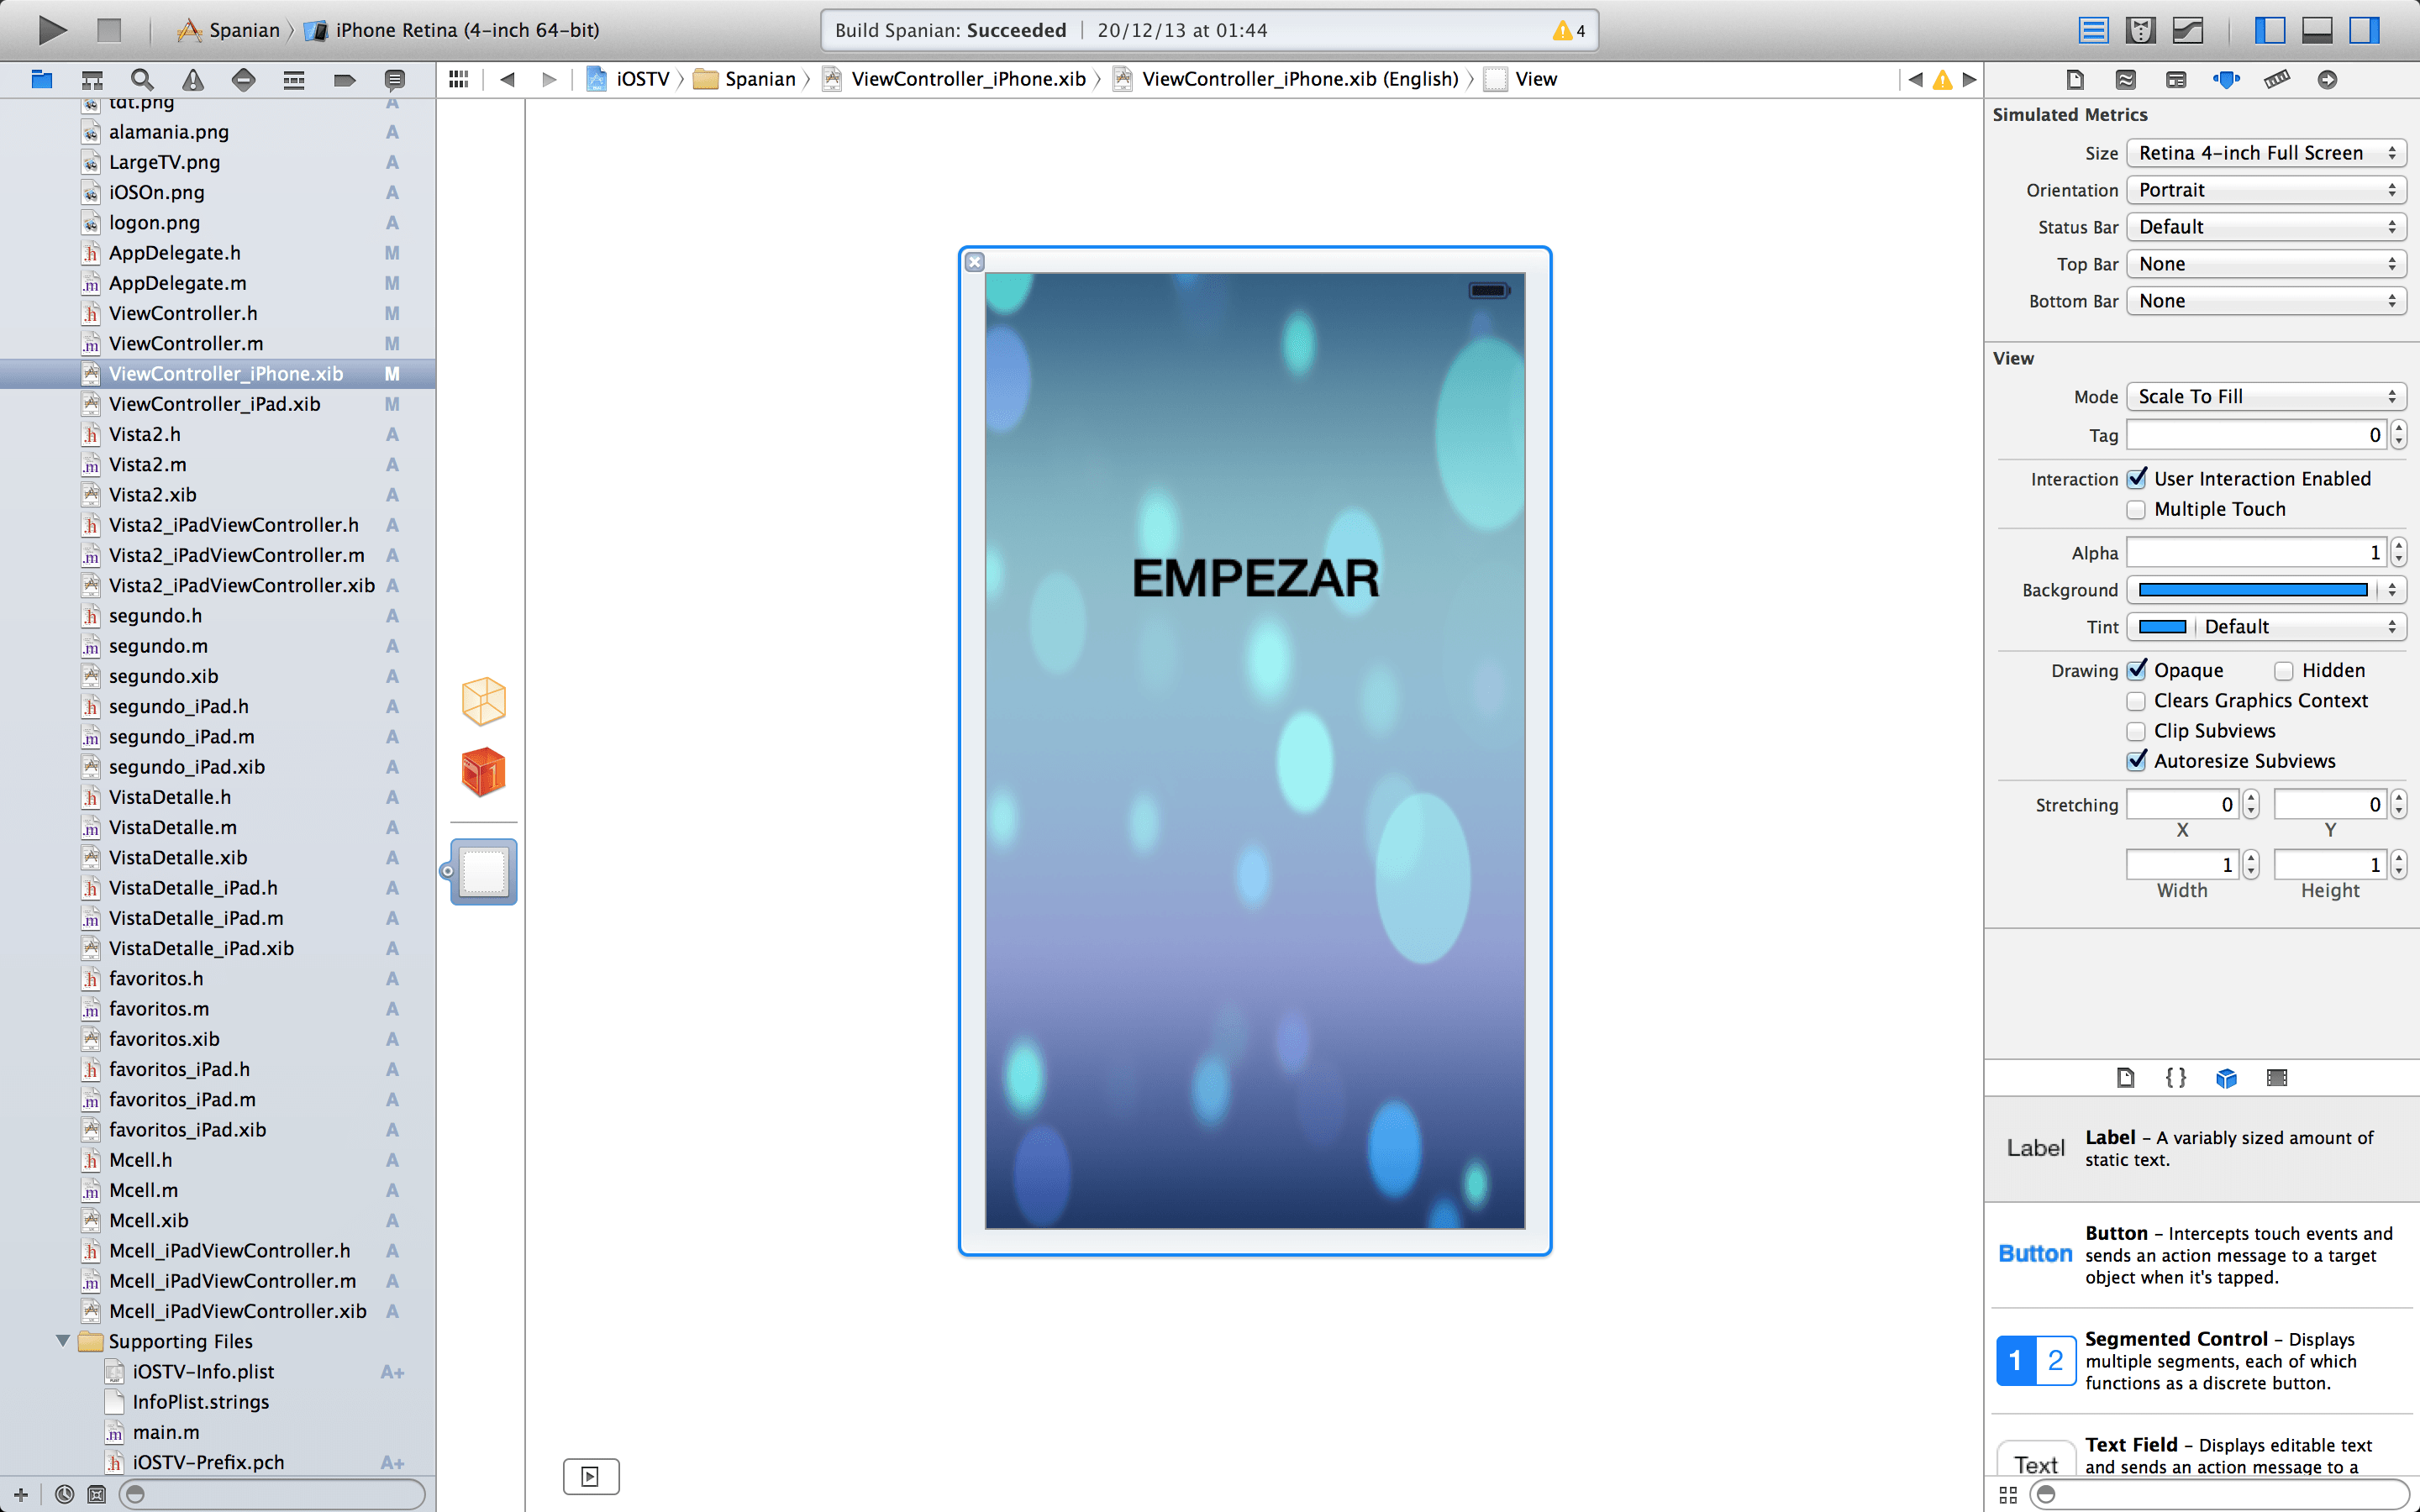Click the Stop button in the toolbar
The width and height of the screenshot is (2420, 1512).
pos(109,30)
